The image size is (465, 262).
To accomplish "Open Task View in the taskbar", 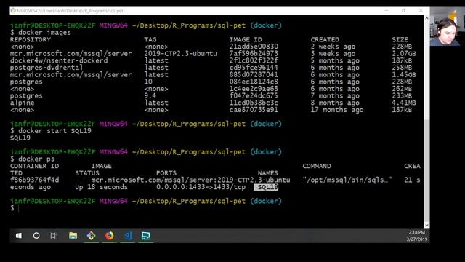I will click(x=54, y=236).
